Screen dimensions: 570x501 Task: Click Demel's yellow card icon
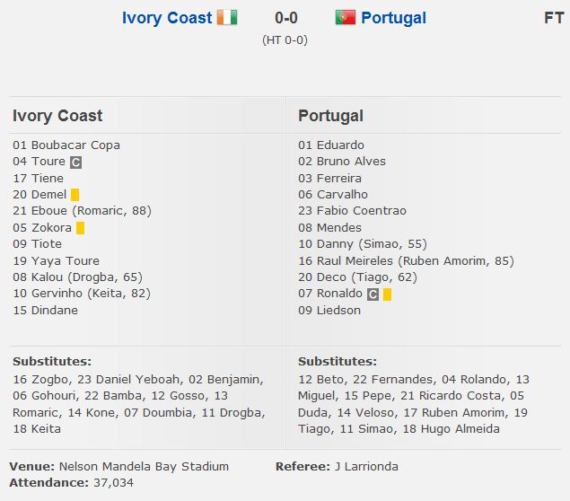tap(75, 195)
